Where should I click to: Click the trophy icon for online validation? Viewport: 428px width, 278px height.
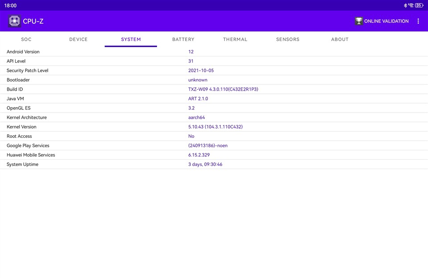click(358, 21)
